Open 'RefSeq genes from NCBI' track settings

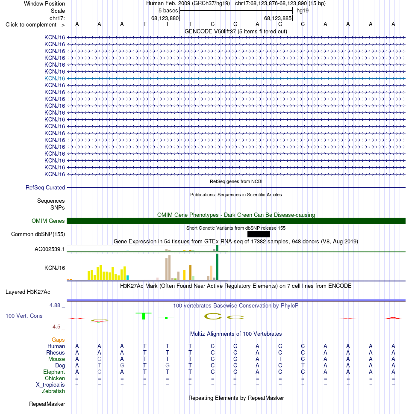click(x=236, y=181)
